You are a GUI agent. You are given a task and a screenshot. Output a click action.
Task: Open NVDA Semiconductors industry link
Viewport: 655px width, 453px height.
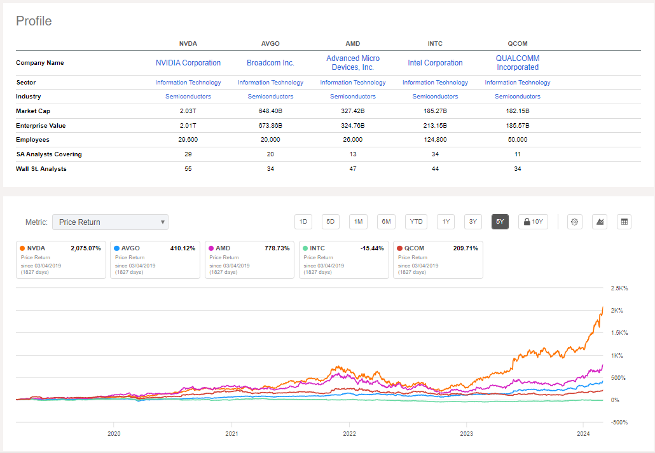[x=188, y=97]
